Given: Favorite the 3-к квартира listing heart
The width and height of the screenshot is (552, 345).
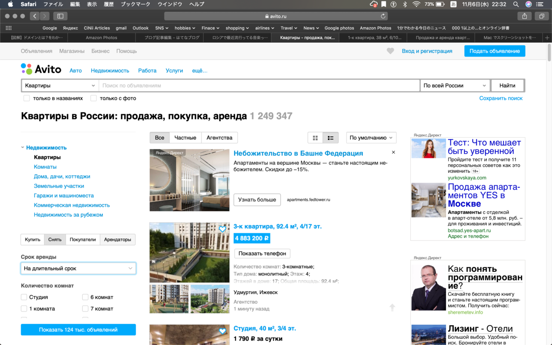Looking at the screenshot, I should point(222,229).
